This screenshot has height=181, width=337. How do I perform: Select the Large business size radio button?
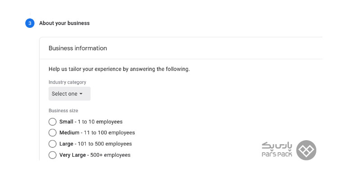tap(53, 144)
